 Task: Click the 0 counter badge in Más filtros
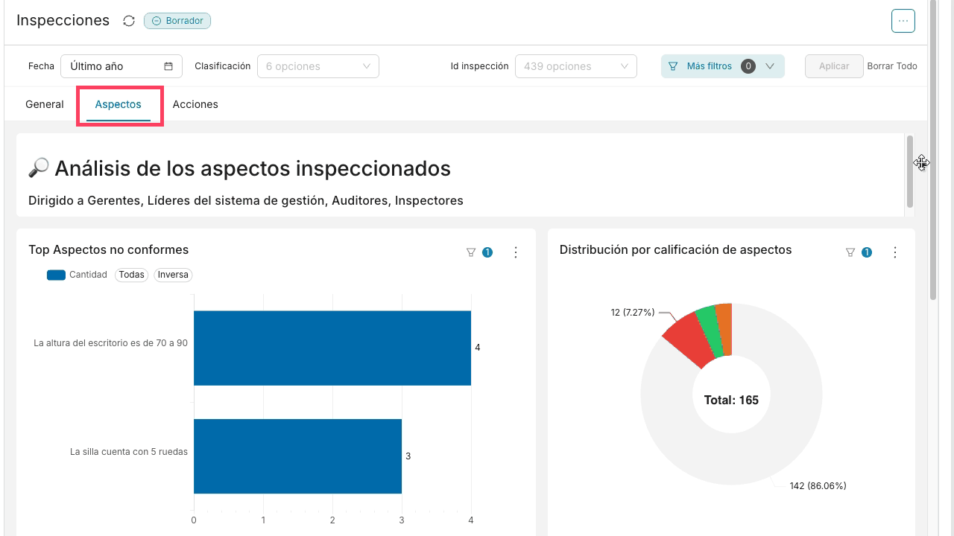[748, 66]
